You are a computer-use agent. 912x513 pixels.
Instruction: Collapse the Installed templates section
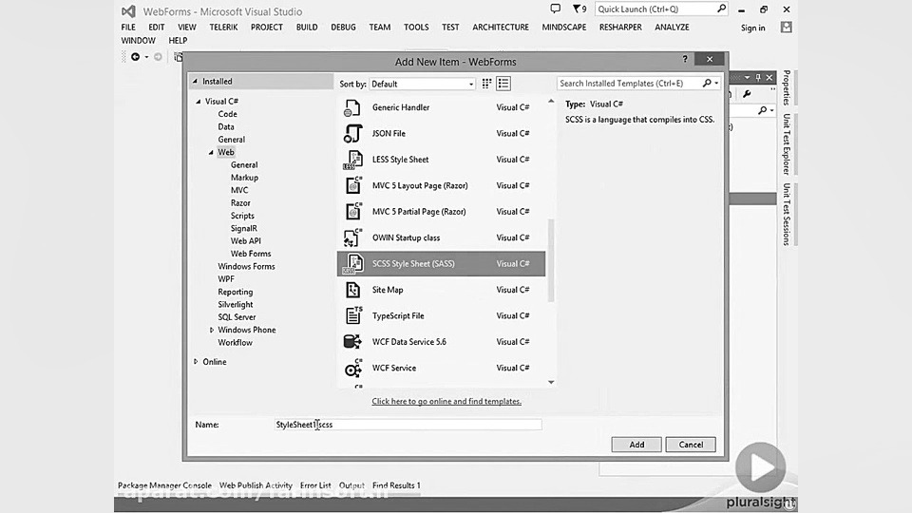pos(195,82)
